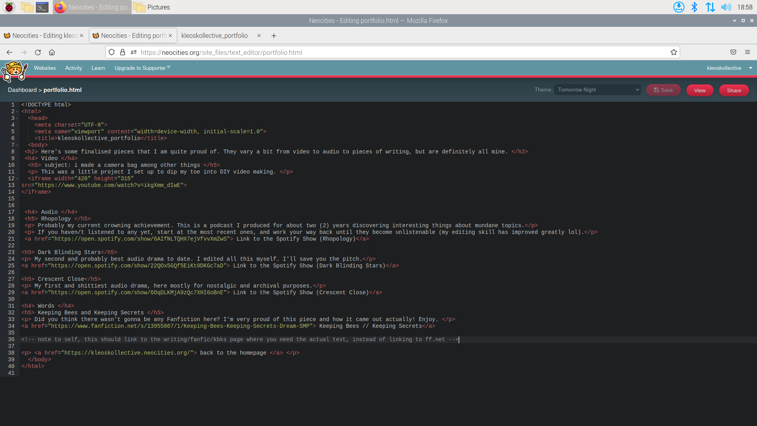Click line number 41 in the gutter

pos(11,373)
